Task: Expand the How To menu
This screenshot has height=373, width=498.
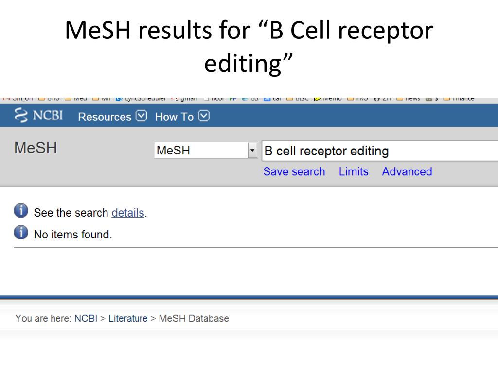Action: [182, 117]
